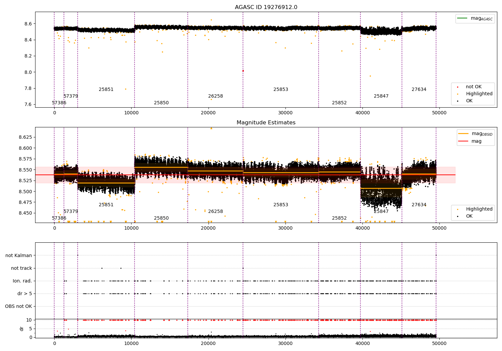Screen dimensions: 502x351
Task: Click obsid label 25853 in Magnitude Estimates plot
Action: (x=281, y=205)
